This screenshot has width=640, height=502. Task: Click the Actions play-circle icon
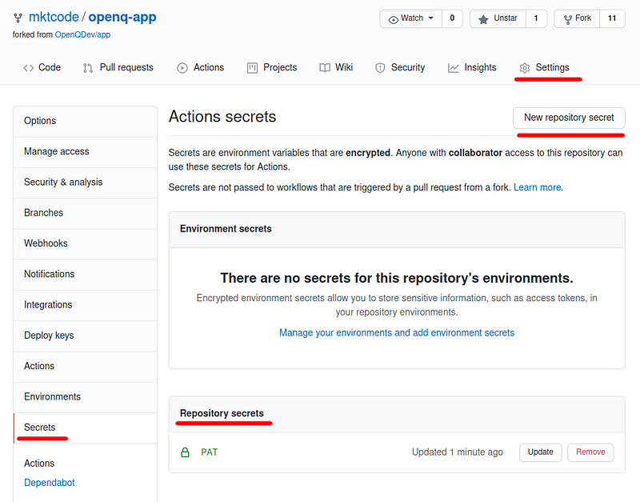tap(182, 68)
